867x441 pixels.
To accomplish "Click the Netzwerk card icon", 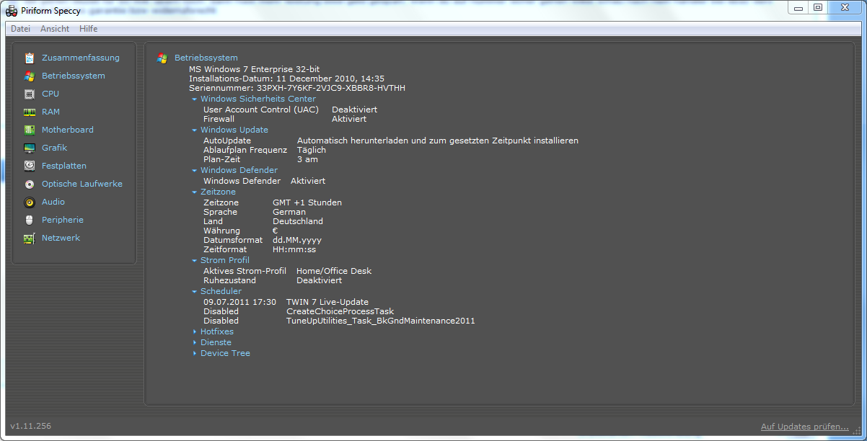I will click(29, 238).
